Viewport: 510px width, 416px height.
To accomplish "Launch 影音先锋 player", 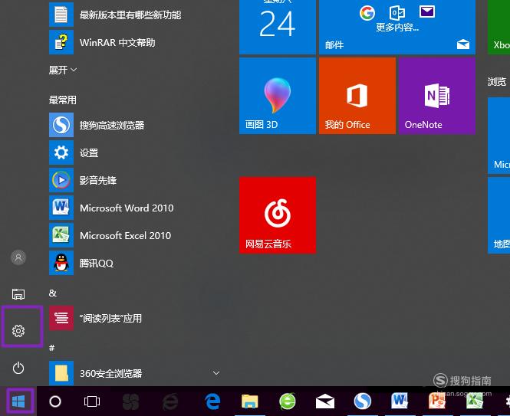I will [x=134, y=180].
